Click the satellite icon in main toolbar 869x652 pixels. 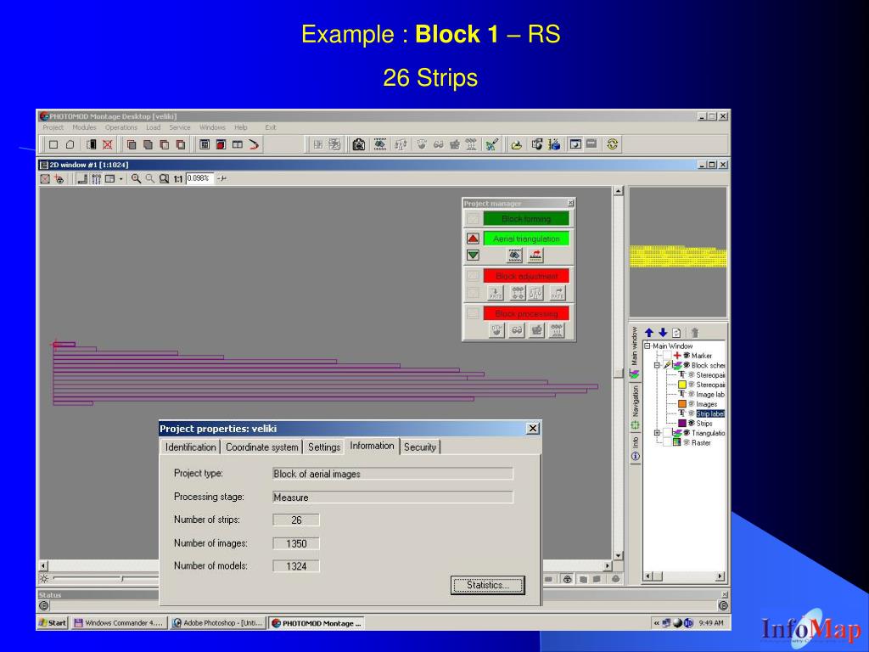491,144
